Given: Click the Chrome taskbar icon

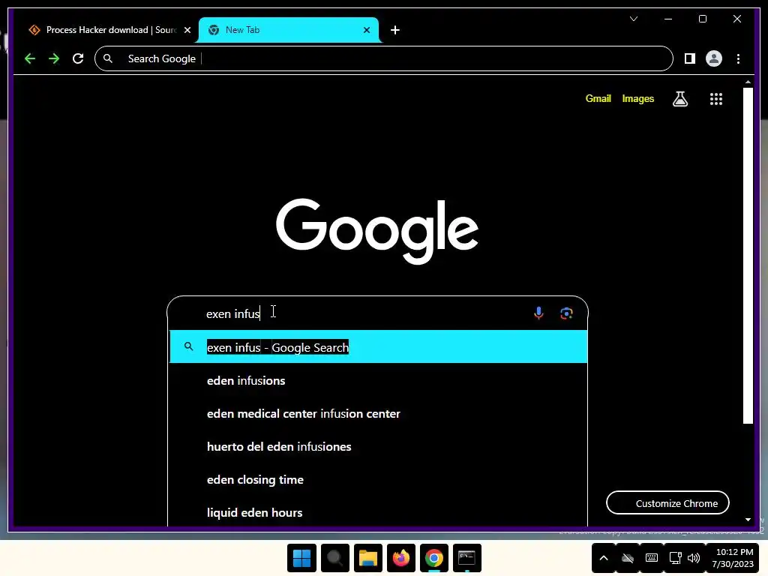Looking at the screenshot, I should coord(434,558).
